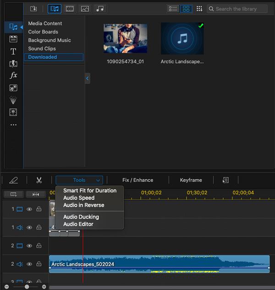Viewport: 275px width, 290px height.
Task: Collapse the library side panel arrow
Action: click(88, 78)
